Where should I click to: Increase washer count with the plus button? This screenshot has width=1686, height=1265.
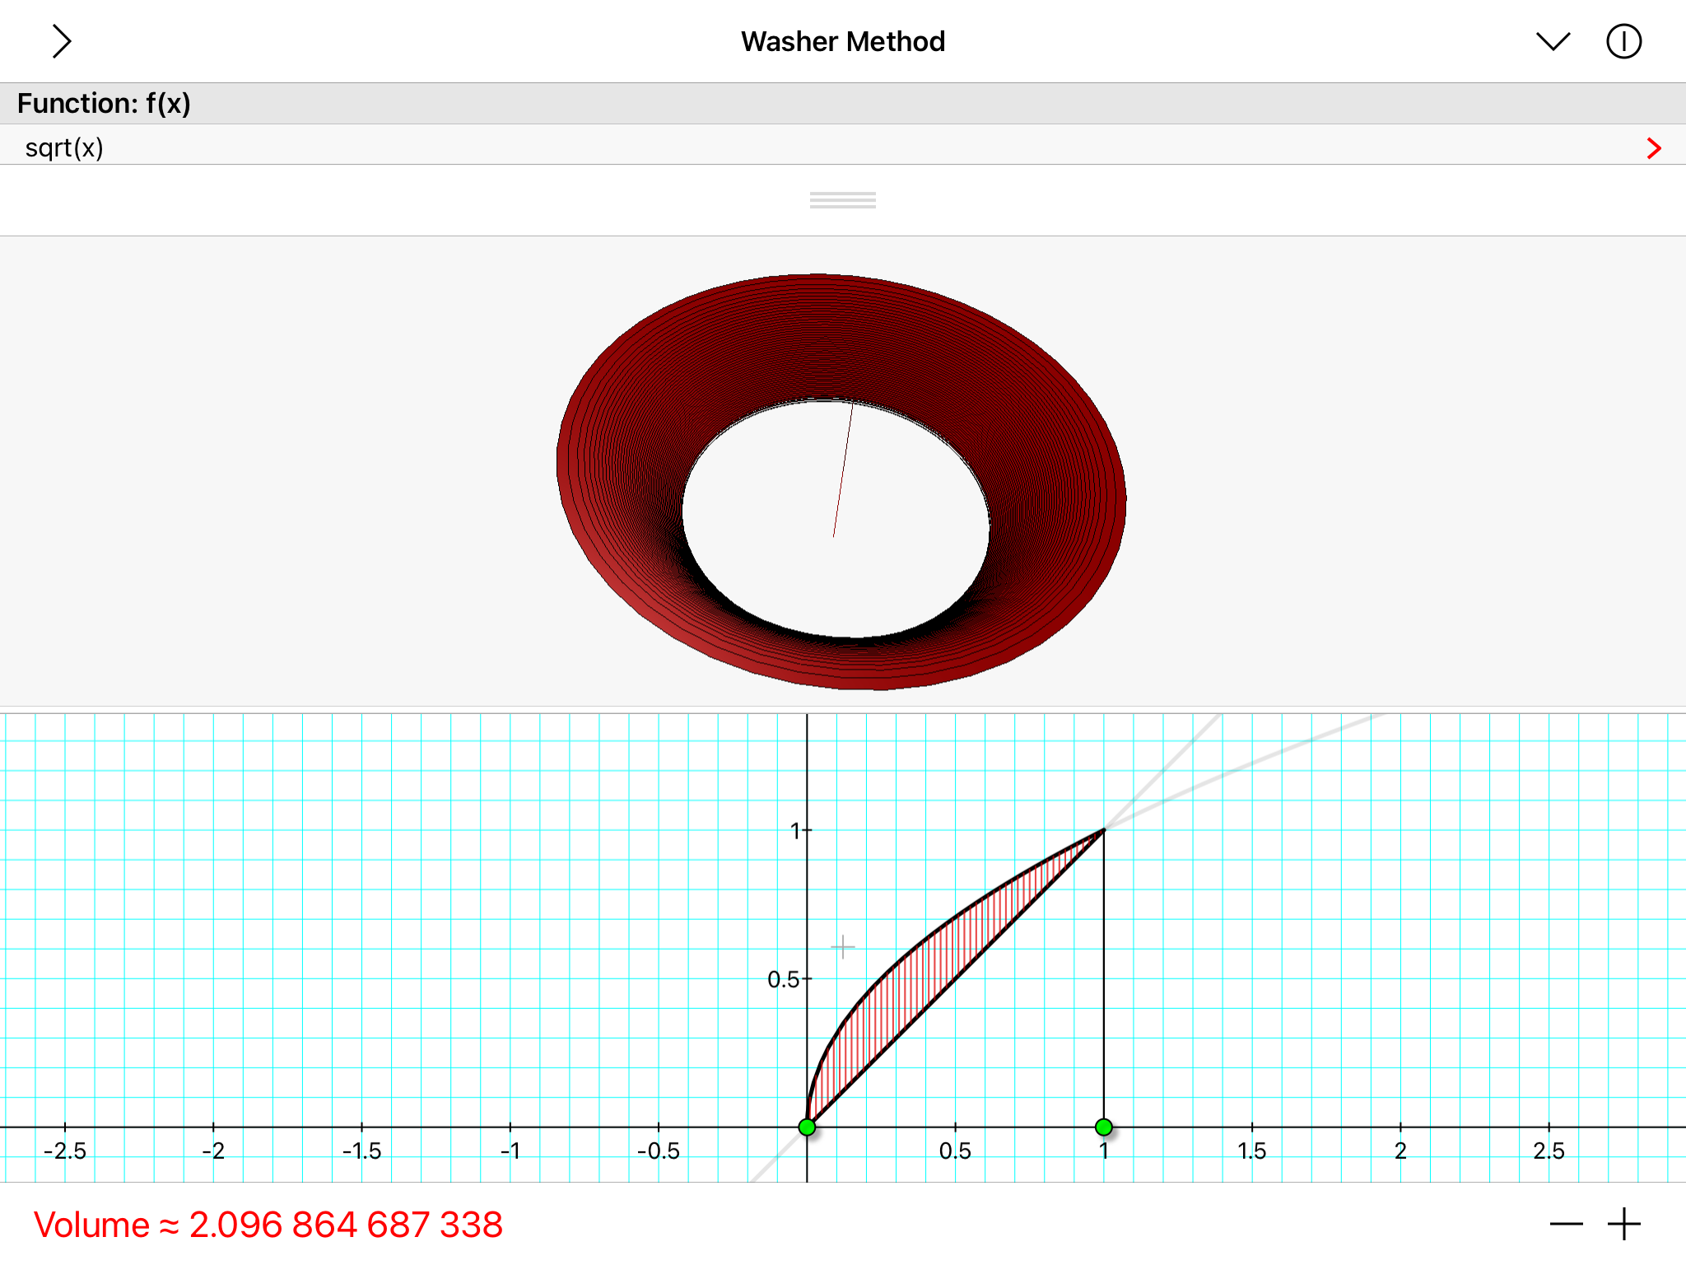pyautogui.click(x=1623, y=1224)
